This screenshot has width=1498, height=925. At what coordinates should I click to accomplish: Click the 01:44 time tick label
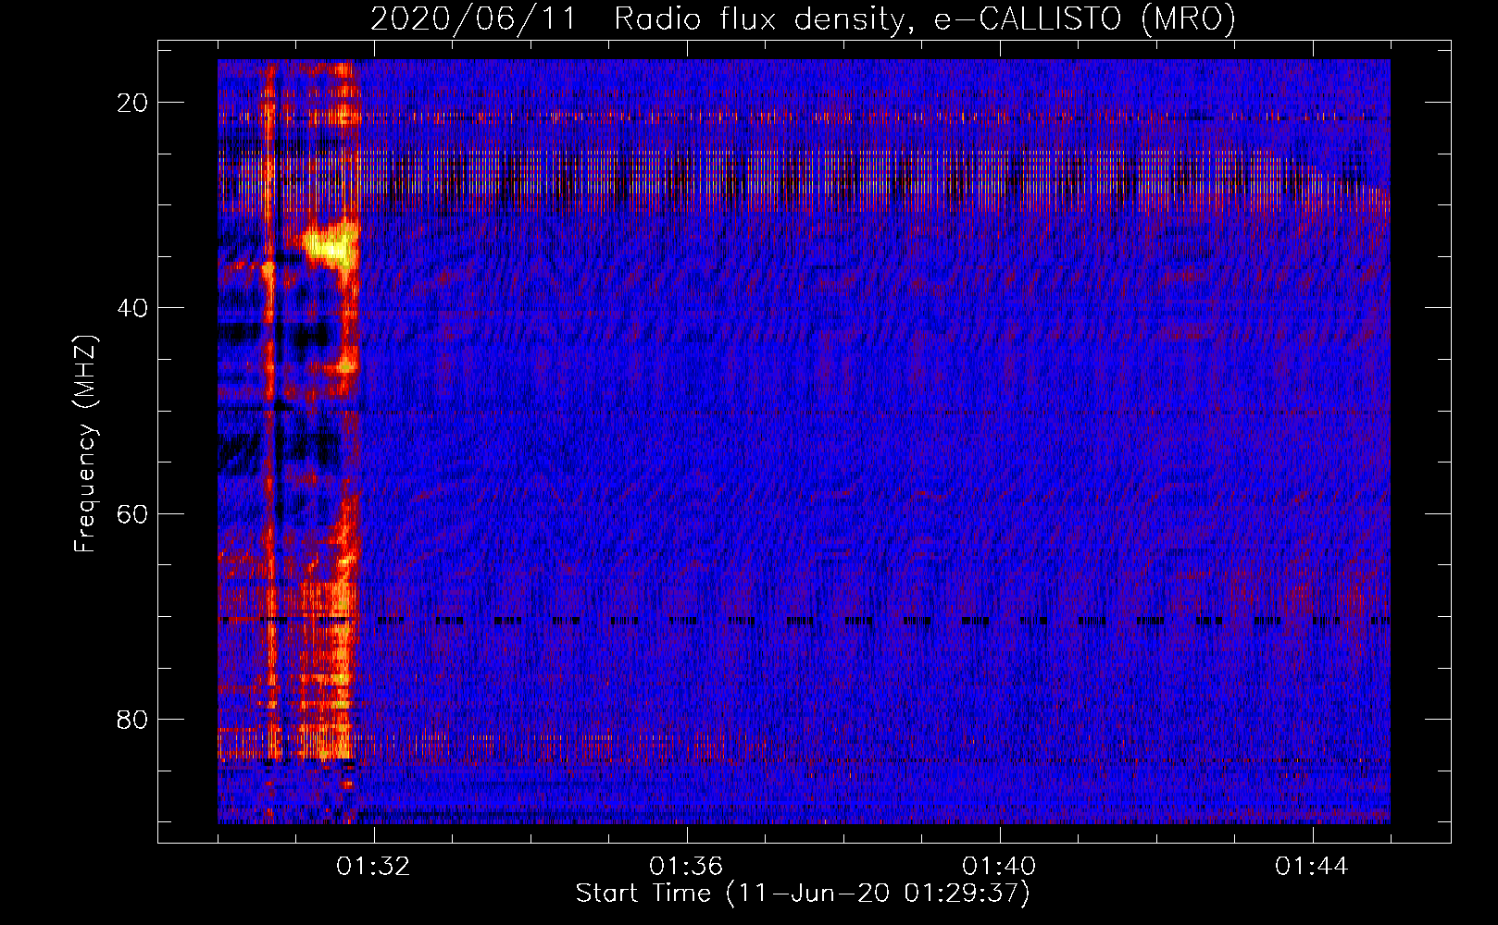pos(1312,867)
